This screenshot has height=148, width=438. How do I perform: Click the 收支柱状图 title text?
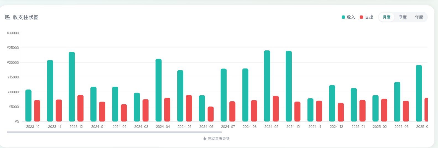point(26,17)
